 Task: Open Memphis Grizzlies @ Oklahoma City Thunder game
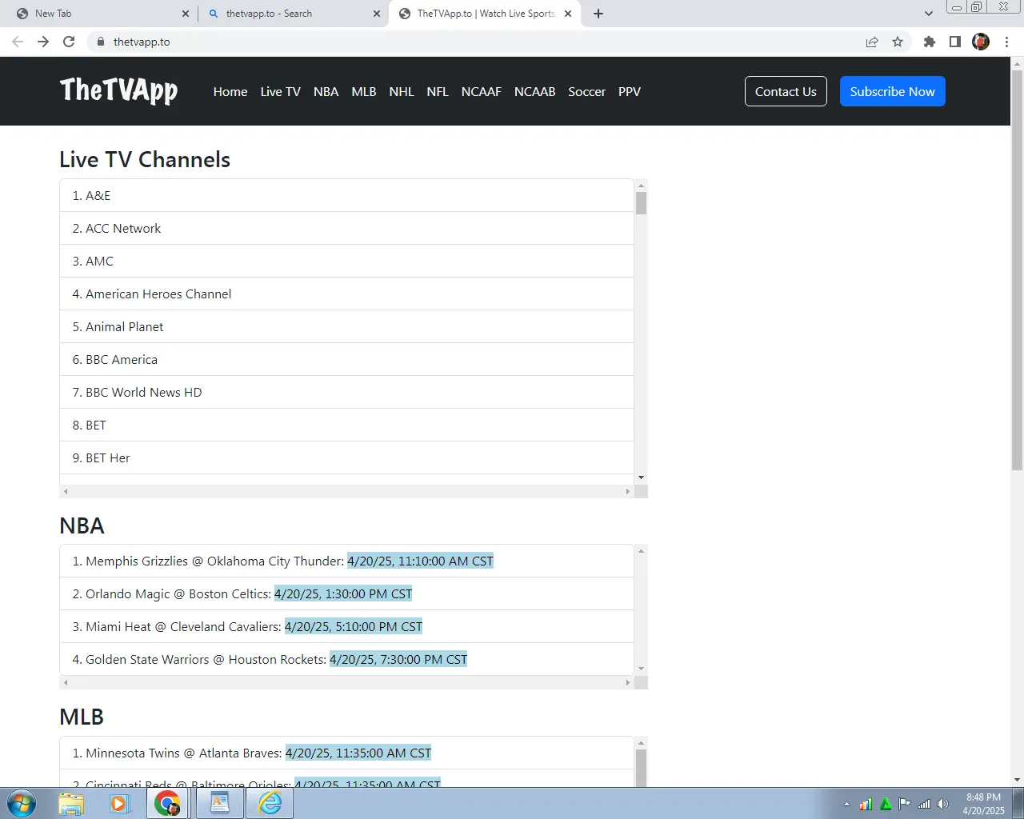(x=346, y=561)
